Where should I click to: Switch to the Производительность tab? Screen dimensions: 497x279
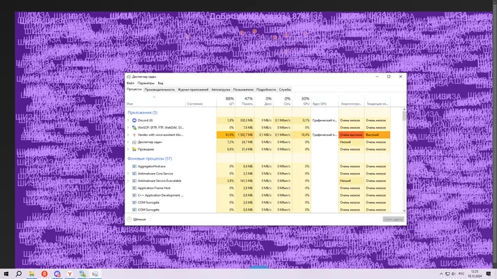pyautogui.click(x=159, y=89)
